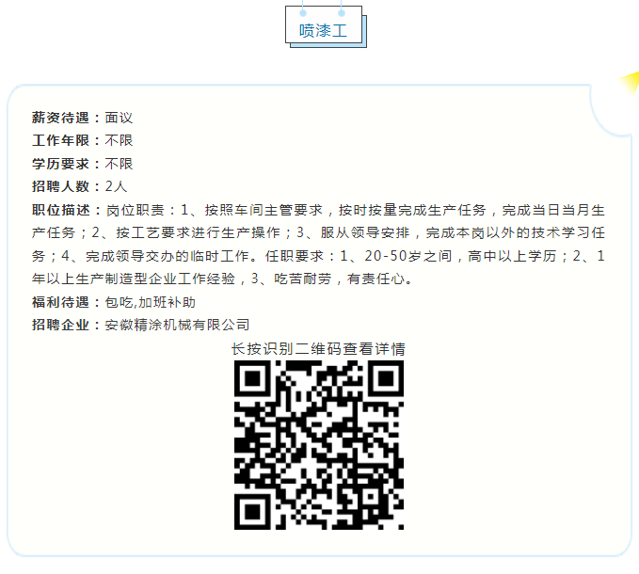Click the 包吃,加班补助 benefits text
Image resolution: width=639 pixels, height=574 pixels.
(150, 302)
